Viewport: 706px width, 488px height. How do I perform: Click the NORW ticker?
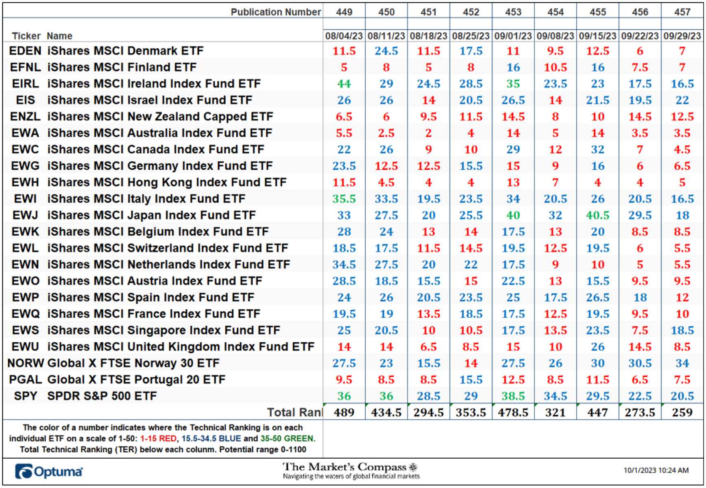point(26,363)
